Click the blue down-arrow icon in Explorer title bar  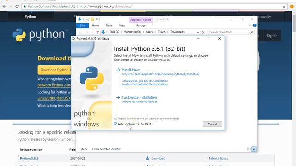pos(80,19)
